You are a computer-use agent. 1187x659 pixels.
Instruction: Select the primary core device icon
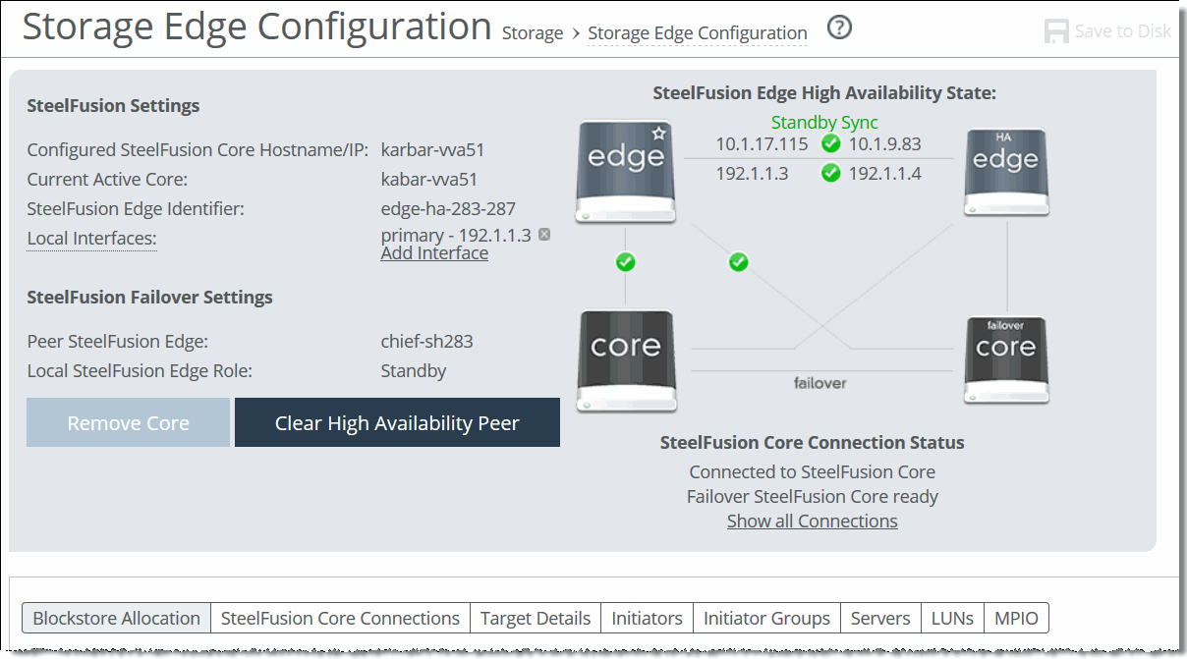coord(625,360)
